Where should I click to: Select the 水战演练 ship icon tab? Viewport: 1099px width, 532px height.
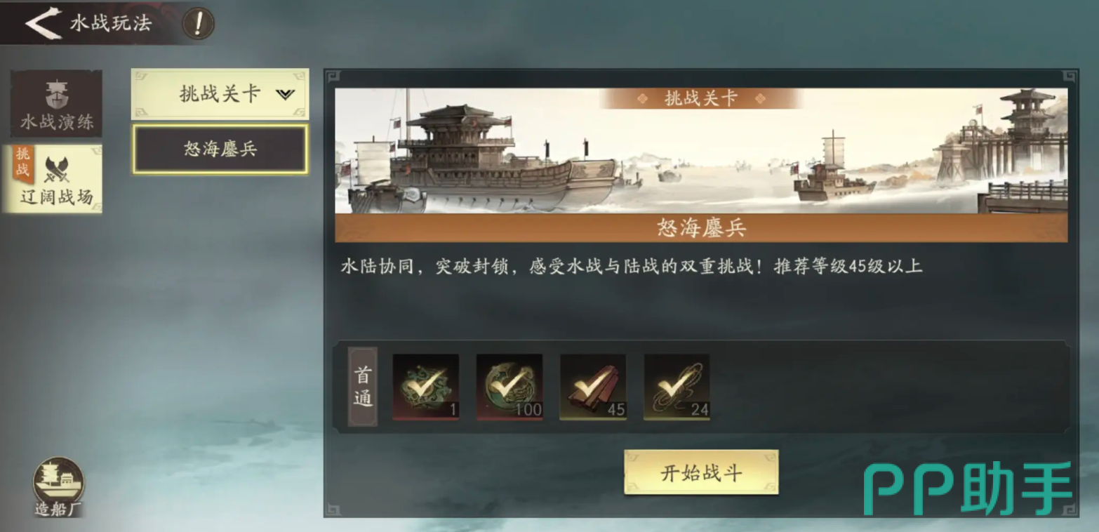[56, 104]
